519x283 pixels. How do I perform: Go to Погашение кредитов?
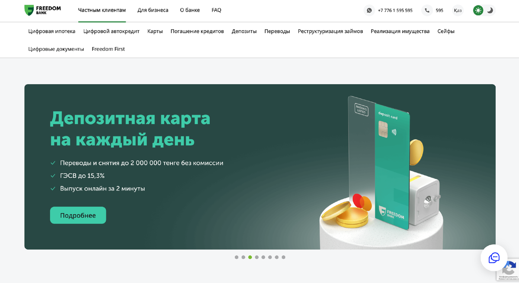pyautogui.click(x=197, y=31)
